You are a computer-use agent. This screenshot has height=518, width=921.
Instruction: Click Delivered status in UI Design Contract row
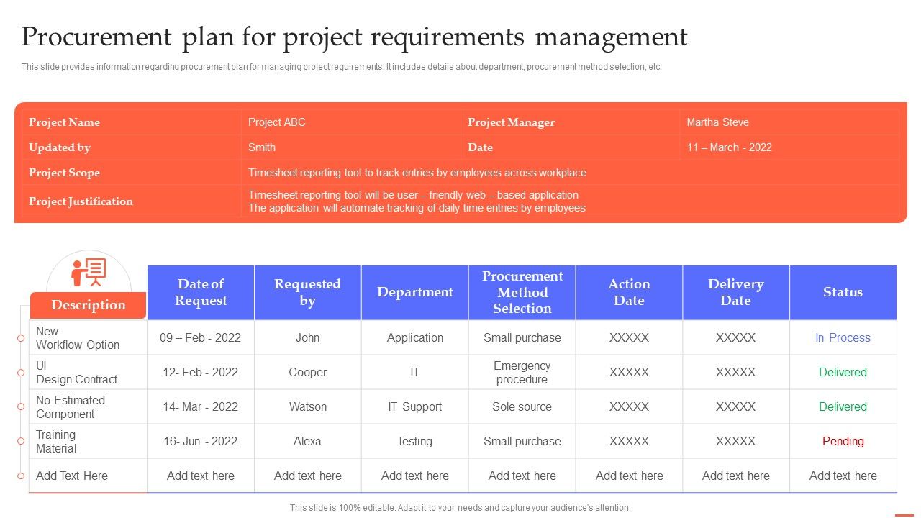point(843,372)
